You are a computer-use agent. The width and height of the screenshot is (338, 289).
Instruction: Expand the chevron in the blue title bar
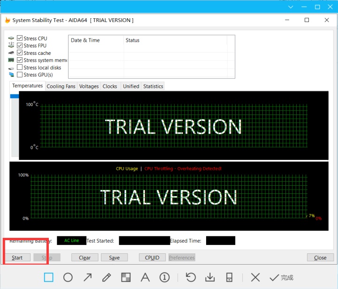click(291, 7)
